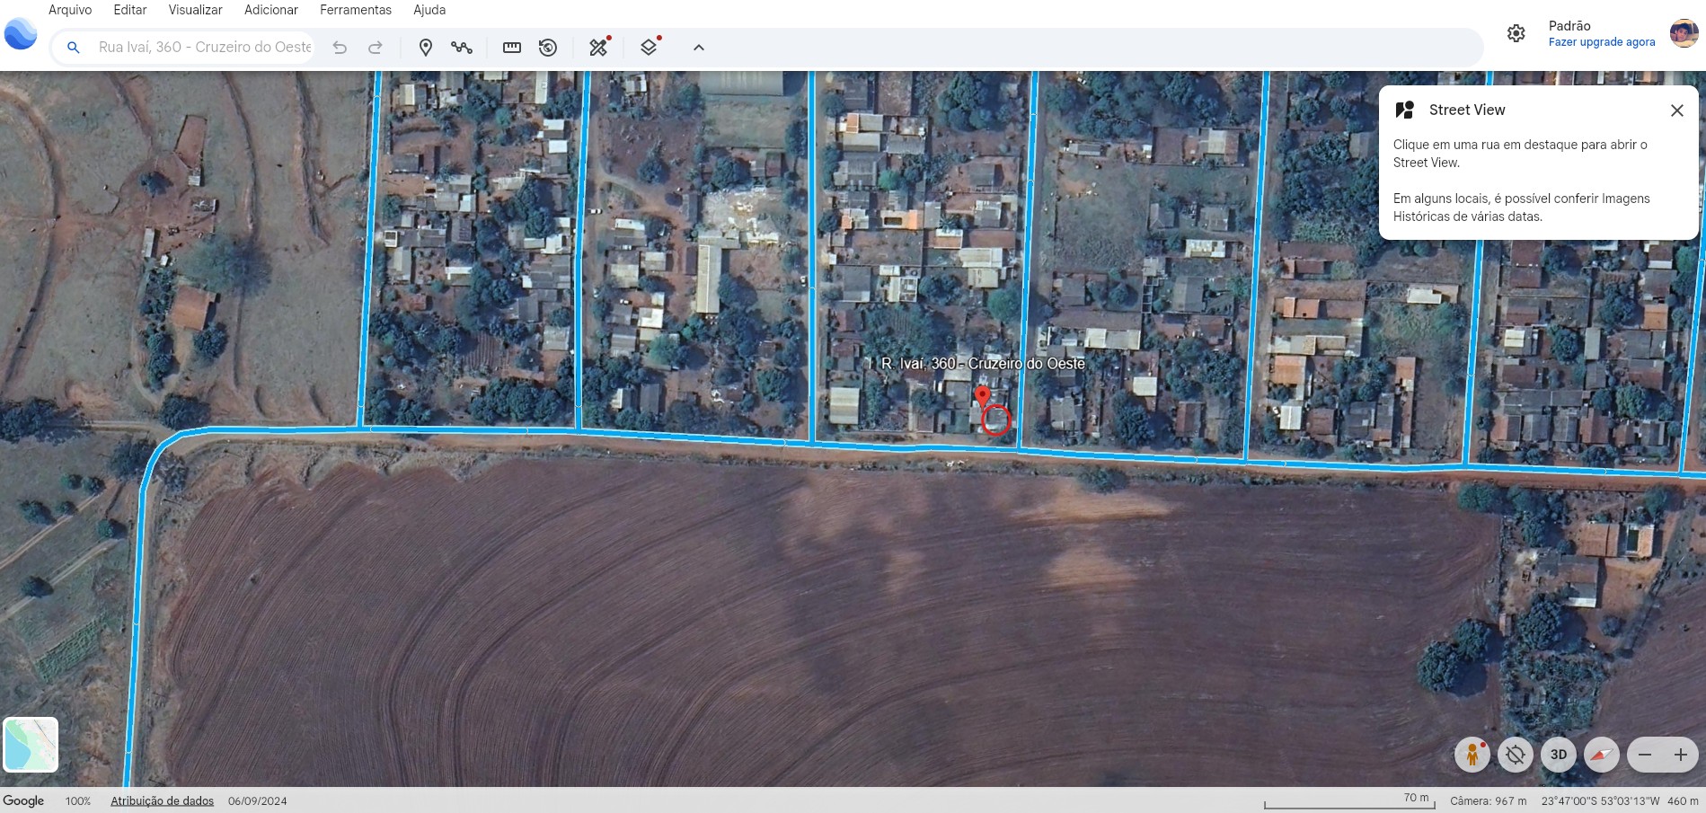The width and height of the screenshot is (1706, 813).
Task: Zoom in with the plus button
Action: [x=1681, y=755]
